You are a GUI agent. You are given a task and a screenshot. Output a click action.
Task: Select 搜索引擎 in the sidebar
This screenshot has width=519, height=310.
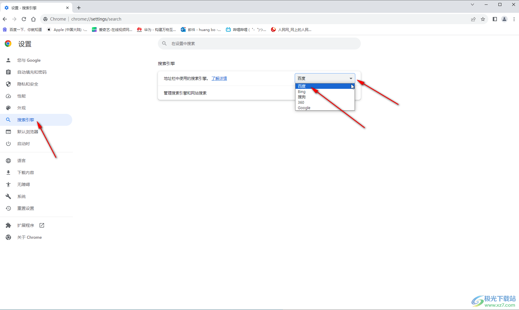point(36,120)
